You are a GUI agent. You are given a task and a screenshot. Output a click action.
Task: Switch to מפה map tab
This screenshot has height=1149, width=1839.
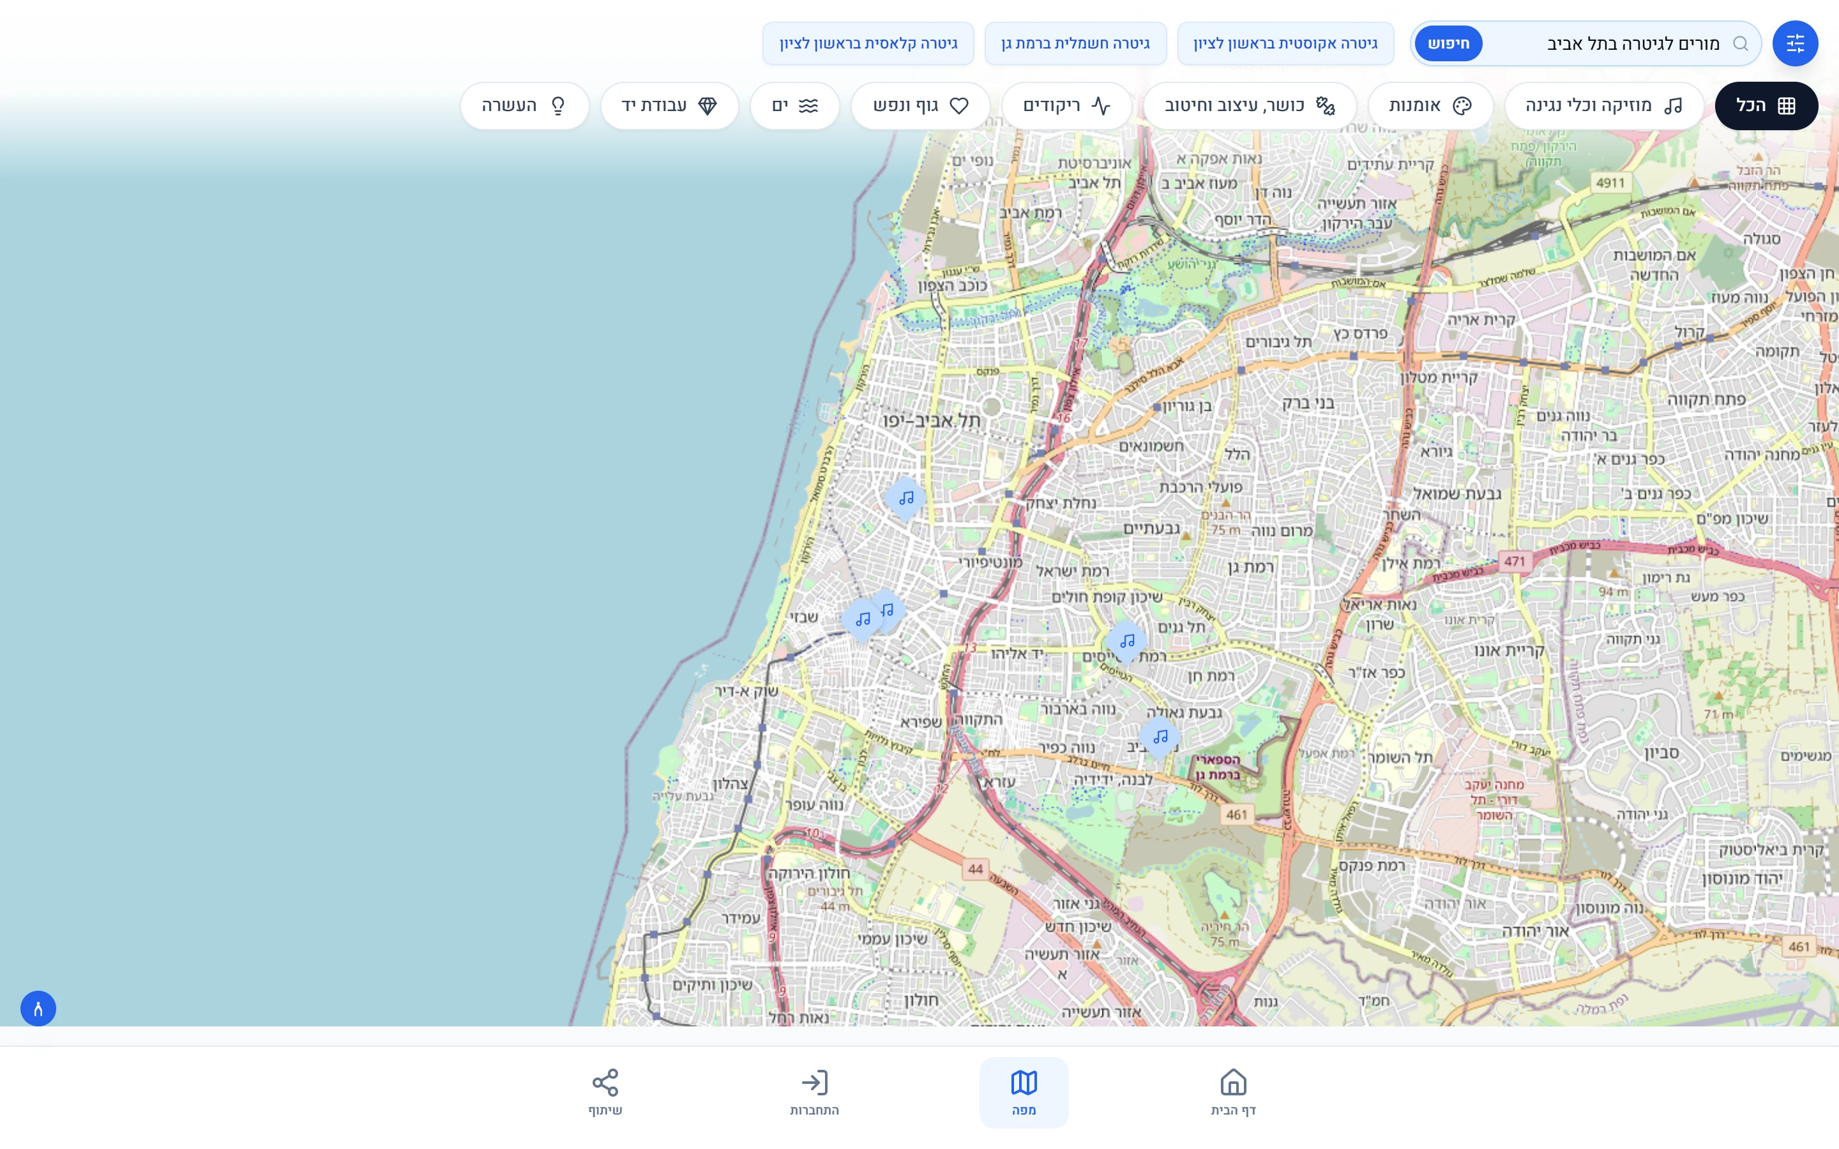point(1024,1092)
